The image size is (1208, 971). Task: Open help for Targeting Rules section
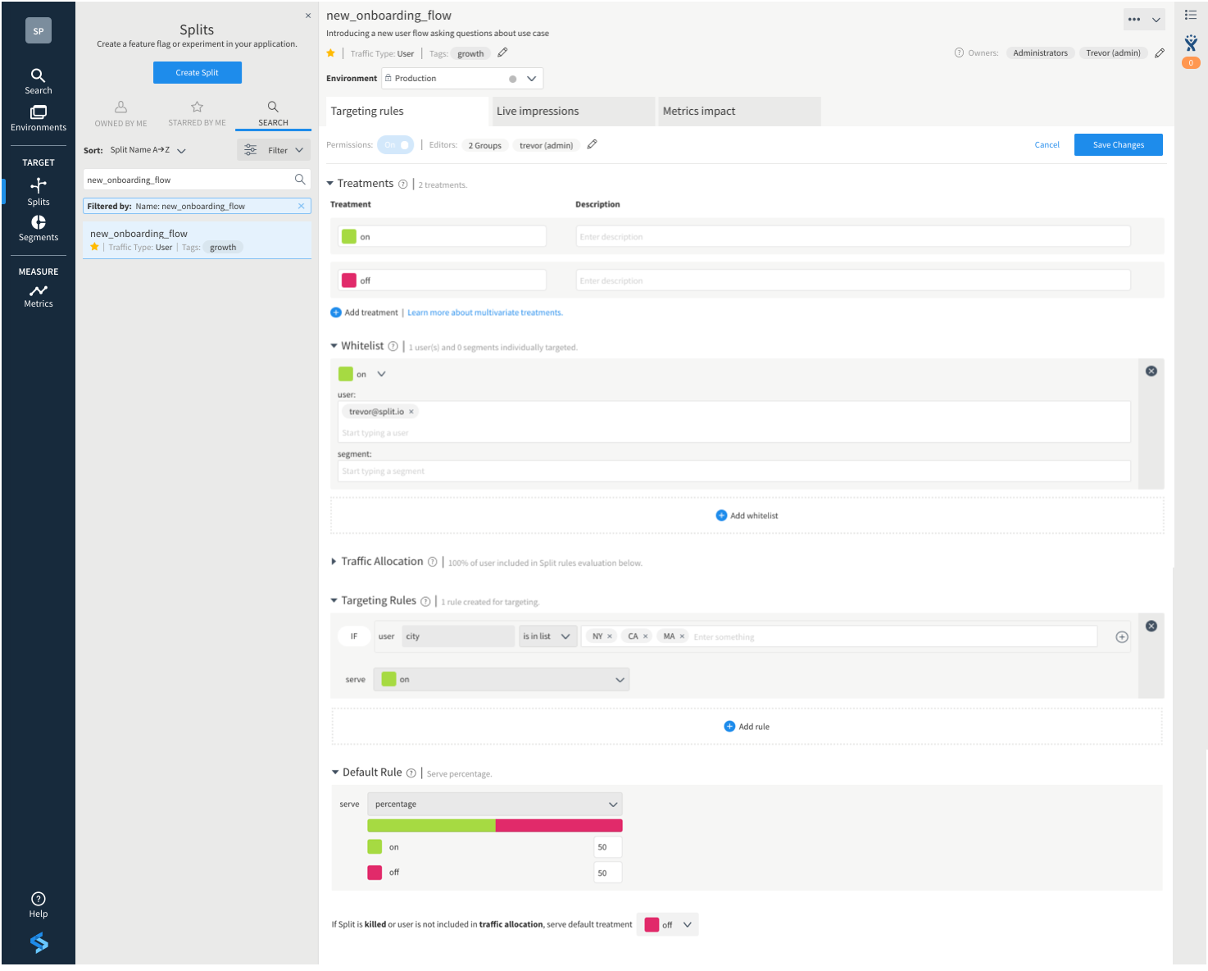tap(425, 601)
